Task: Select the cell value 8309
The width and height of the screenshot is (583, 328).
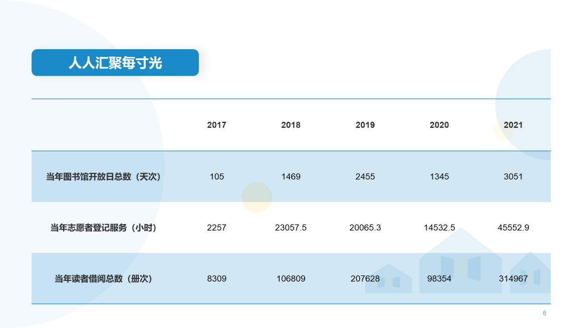Action: tap(216, 279)
